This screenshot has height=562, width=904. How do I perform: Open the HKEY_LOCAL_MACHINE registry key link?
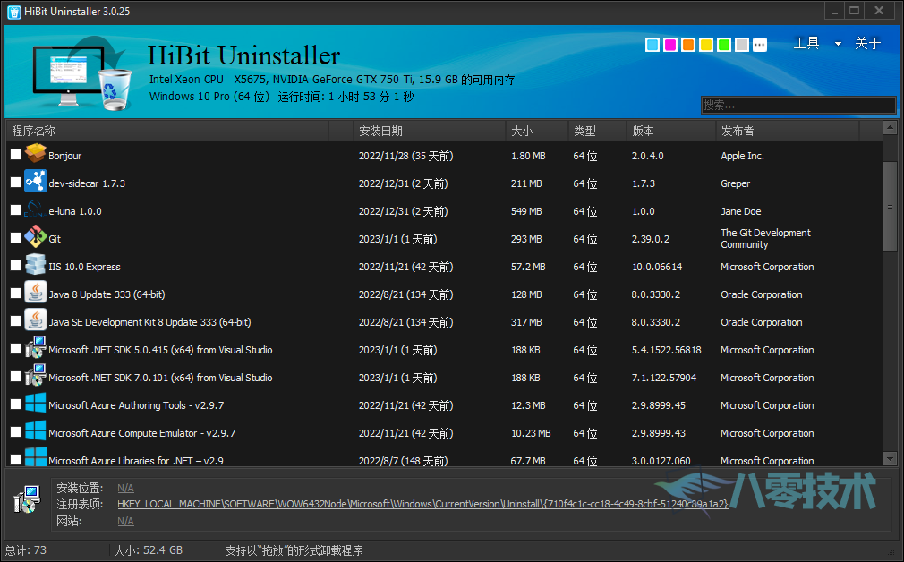click(422, 504)
